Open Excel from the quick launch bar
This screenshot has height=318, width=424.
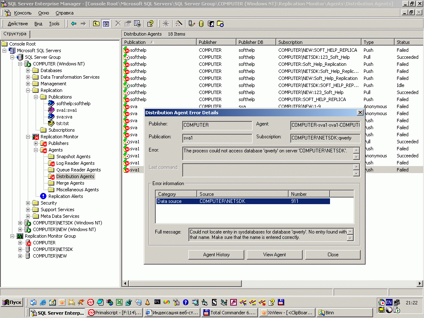click(x=119, y=302)
